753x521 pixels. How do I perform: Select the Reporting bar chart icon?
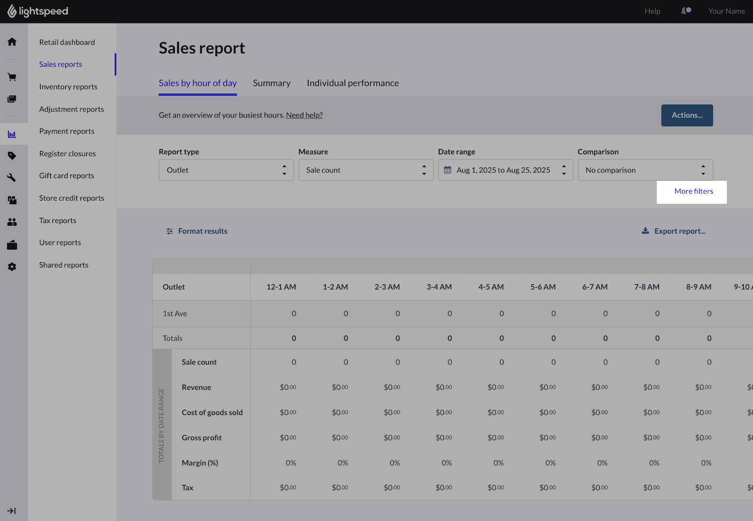12,134
